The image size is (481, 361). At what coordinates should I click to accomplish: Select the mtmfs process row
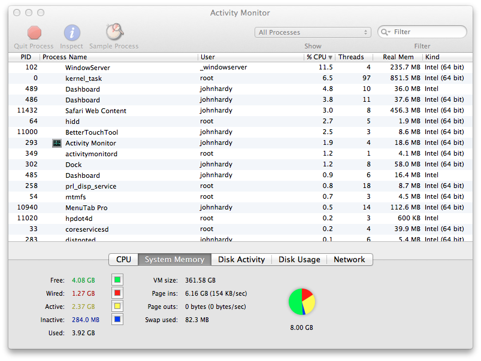(x=241, y=196)
